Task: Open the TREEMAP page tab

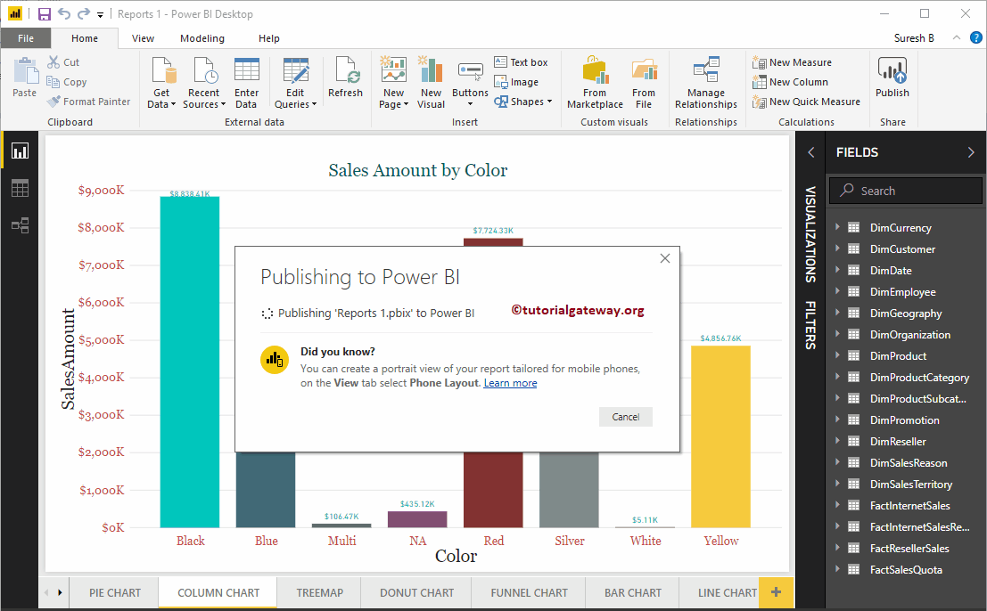Action: click(x=320, y=593)
